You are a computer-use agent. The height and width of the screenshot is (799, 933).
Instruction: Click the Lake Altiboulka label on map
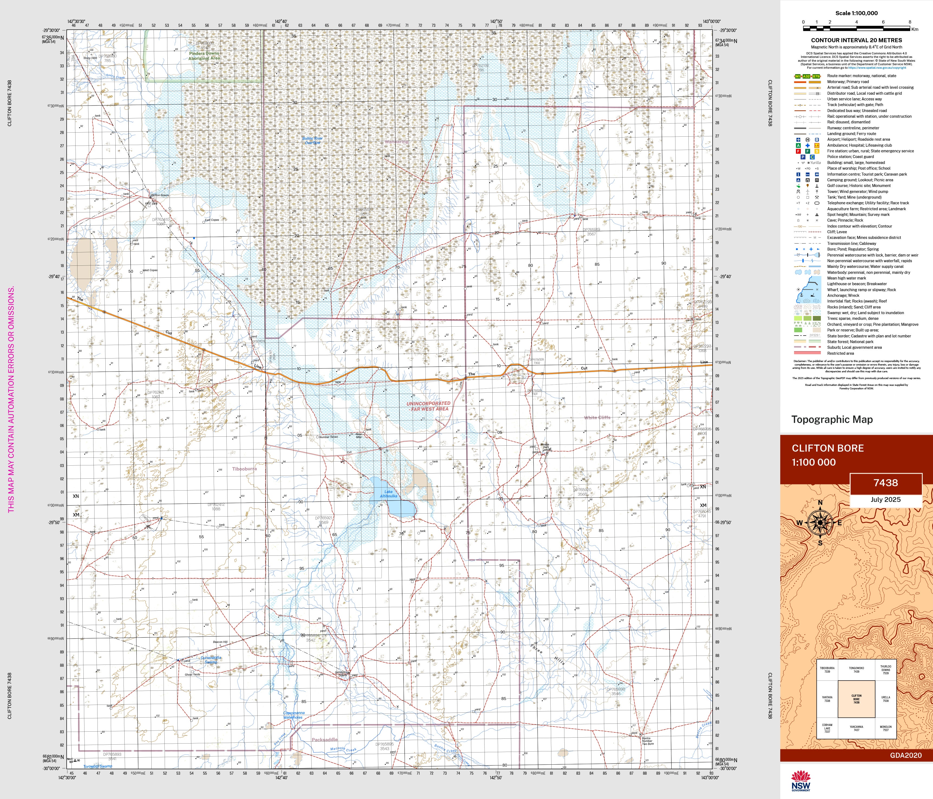pyautogui.click(x=388, y=494)
